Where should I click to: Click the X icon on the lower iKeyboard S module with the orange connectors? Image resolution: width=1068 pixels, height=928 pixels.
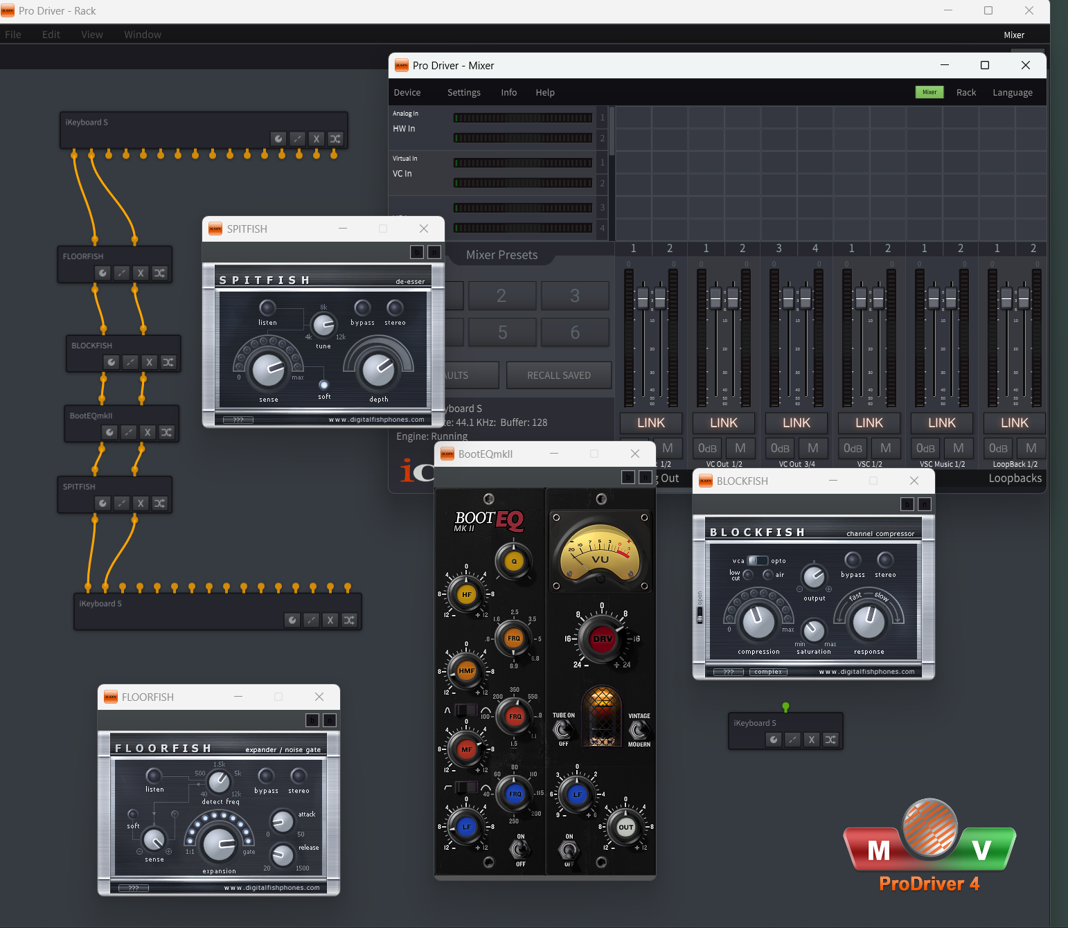pos(330,620)
